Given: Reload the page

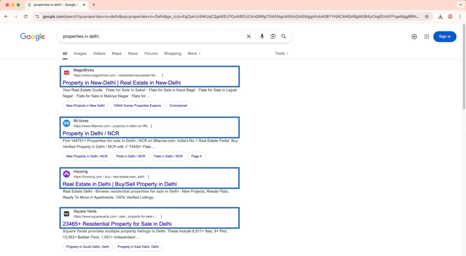Looking at the screenshot, I should 25,17.
